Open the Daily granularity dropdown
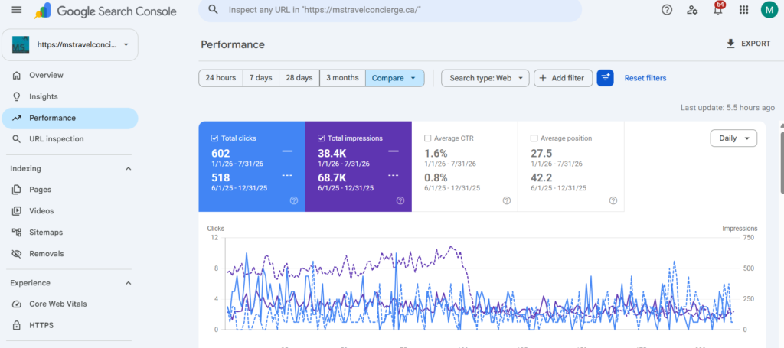This screenshot has width=784, height=348. click(x=733, y=138)
